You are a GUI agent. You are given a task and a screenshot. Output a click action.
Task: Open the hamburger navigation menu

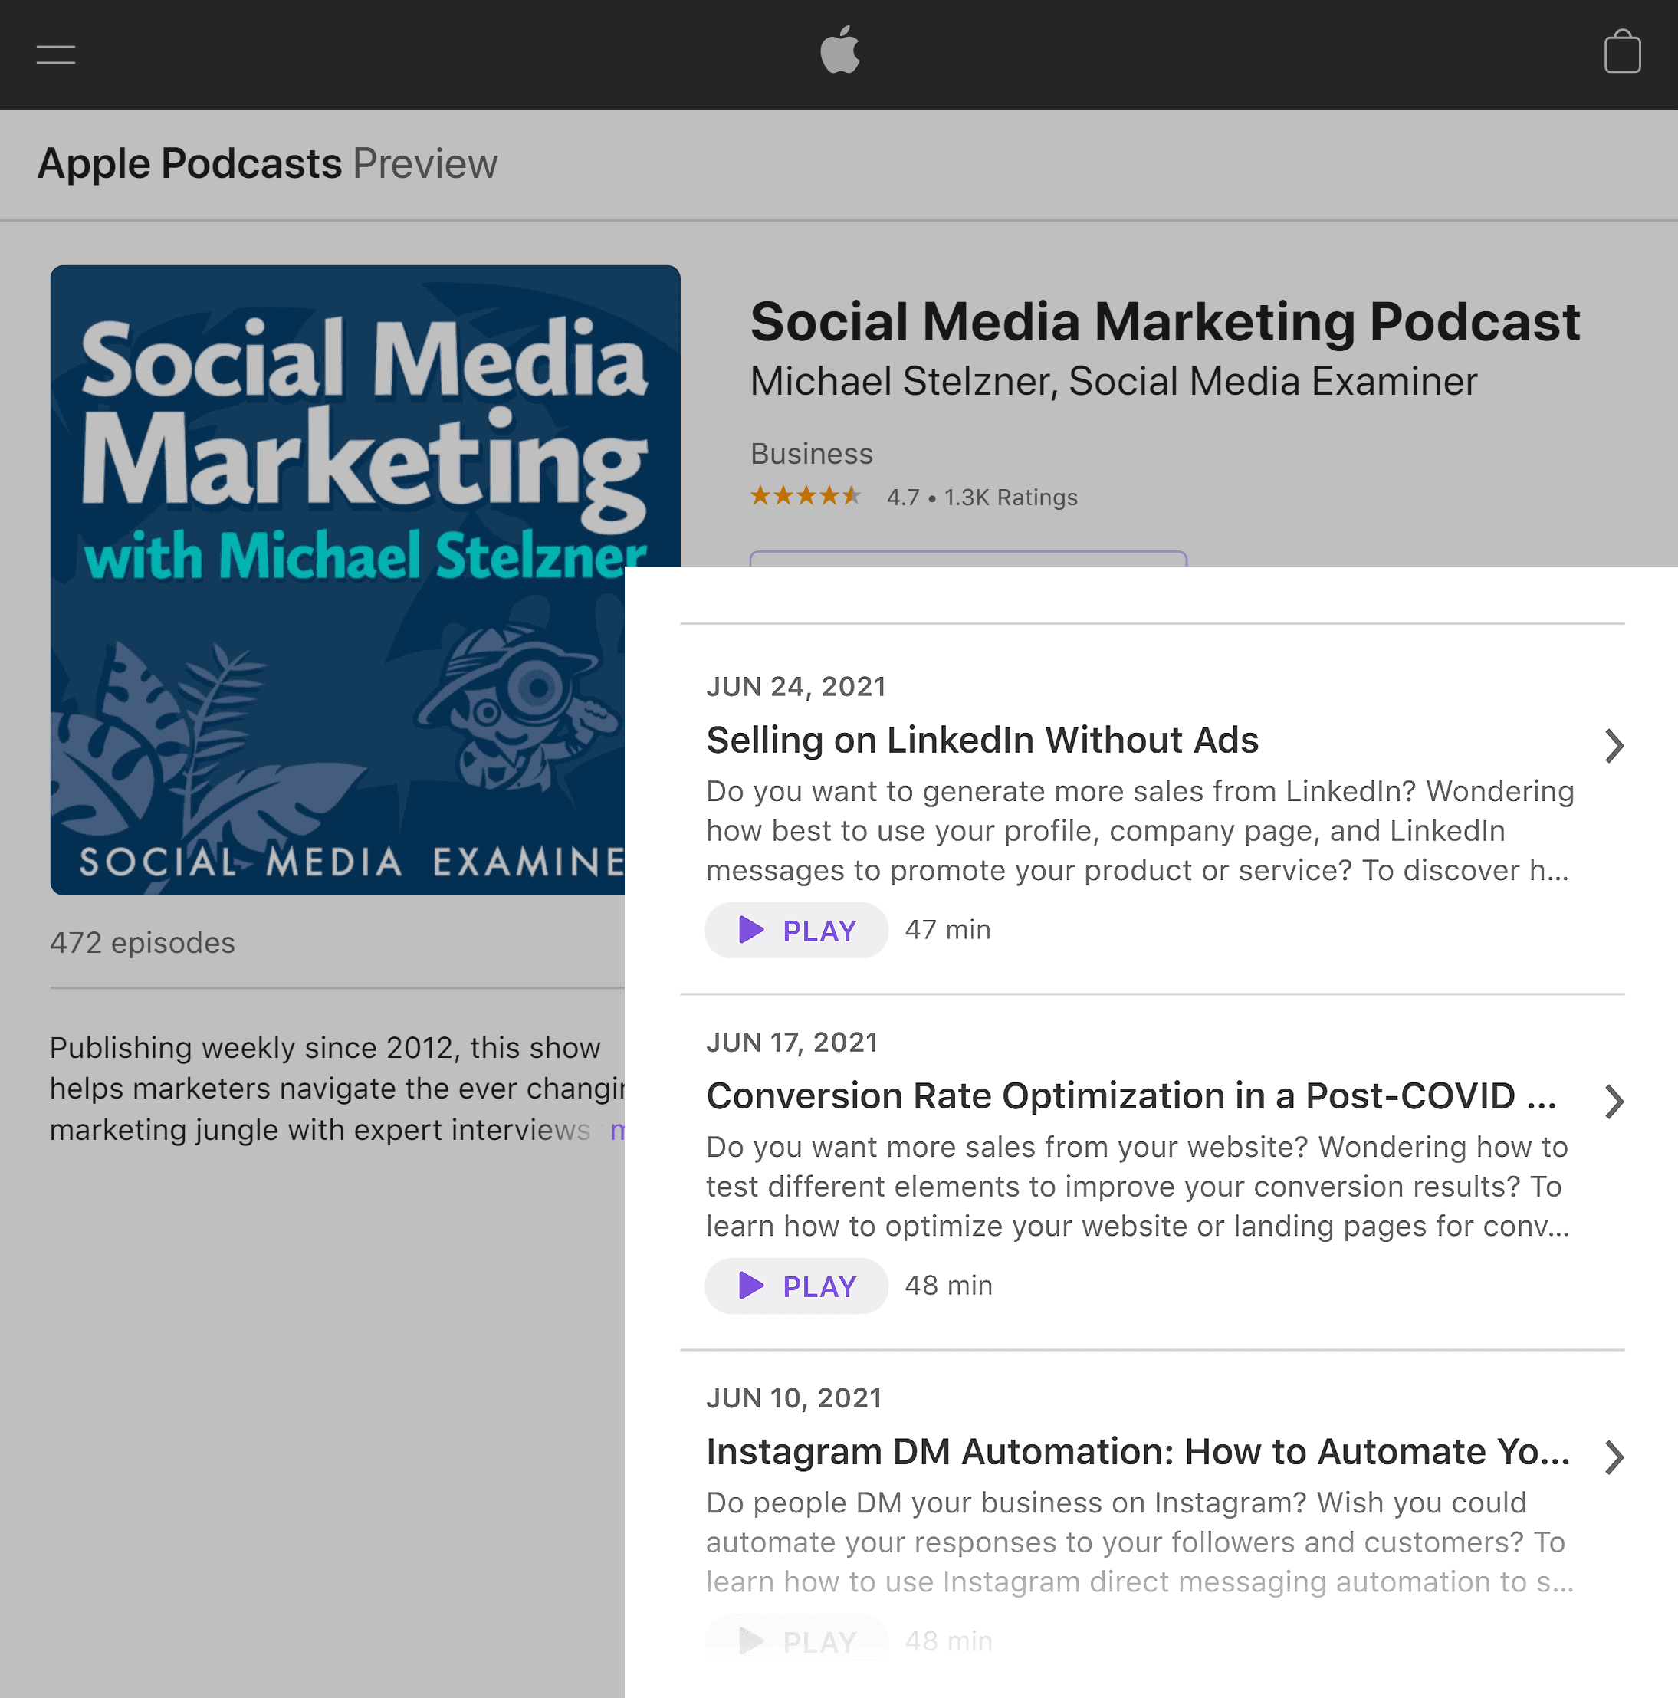pyautogui.click(x=55, y=54)
